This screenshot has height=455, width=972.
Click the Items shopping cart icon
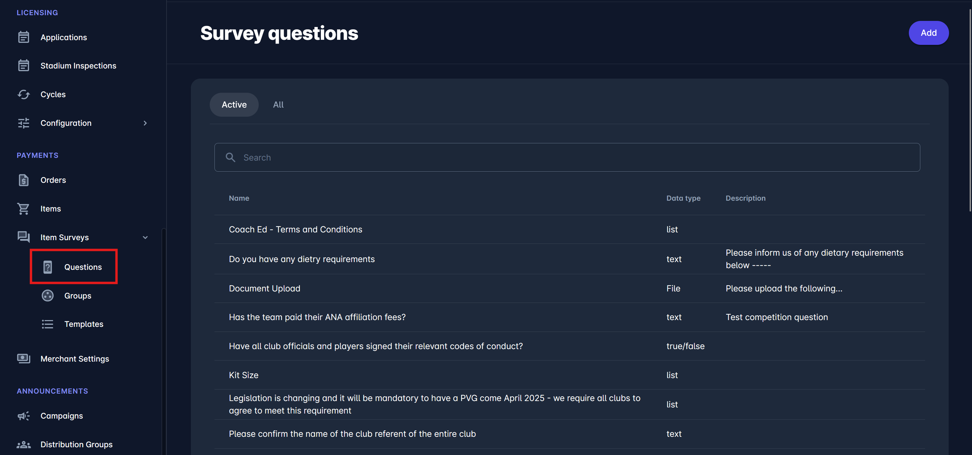point(23,209)
